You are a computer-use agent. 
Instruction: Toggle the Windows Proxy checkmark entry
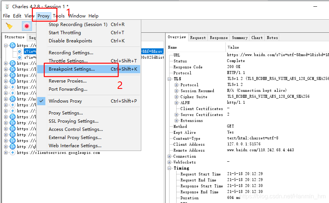pos(88,101)
